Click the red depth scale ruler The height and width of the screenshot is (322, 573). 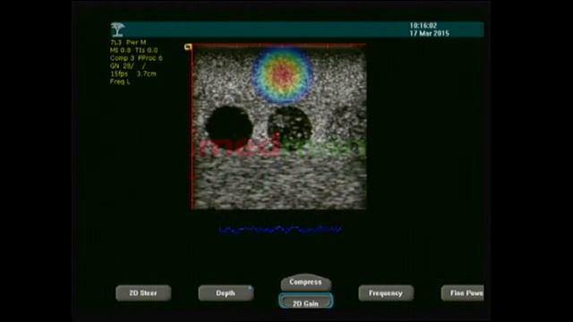192,127
